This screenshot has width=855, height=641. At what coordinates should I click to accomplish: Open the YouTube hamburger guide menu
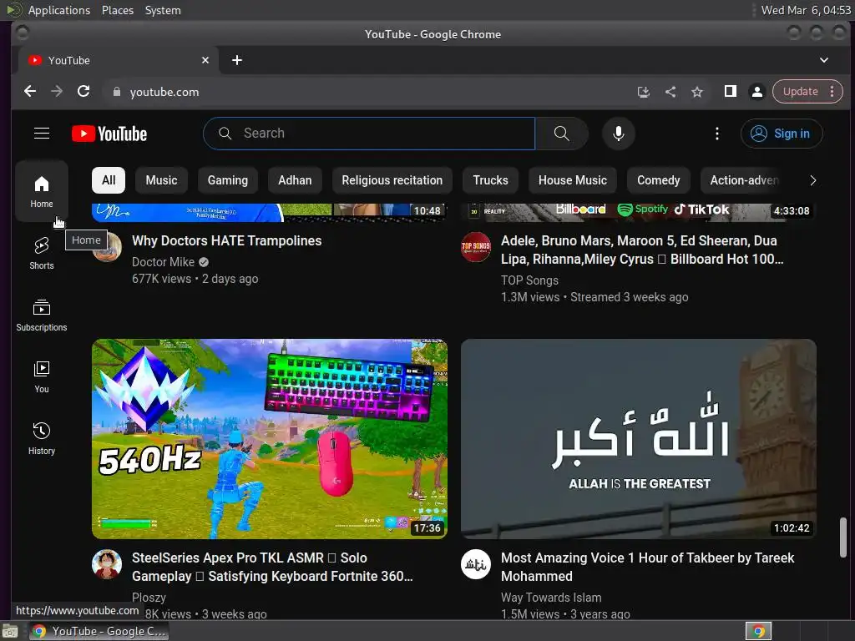coord(42,134)
